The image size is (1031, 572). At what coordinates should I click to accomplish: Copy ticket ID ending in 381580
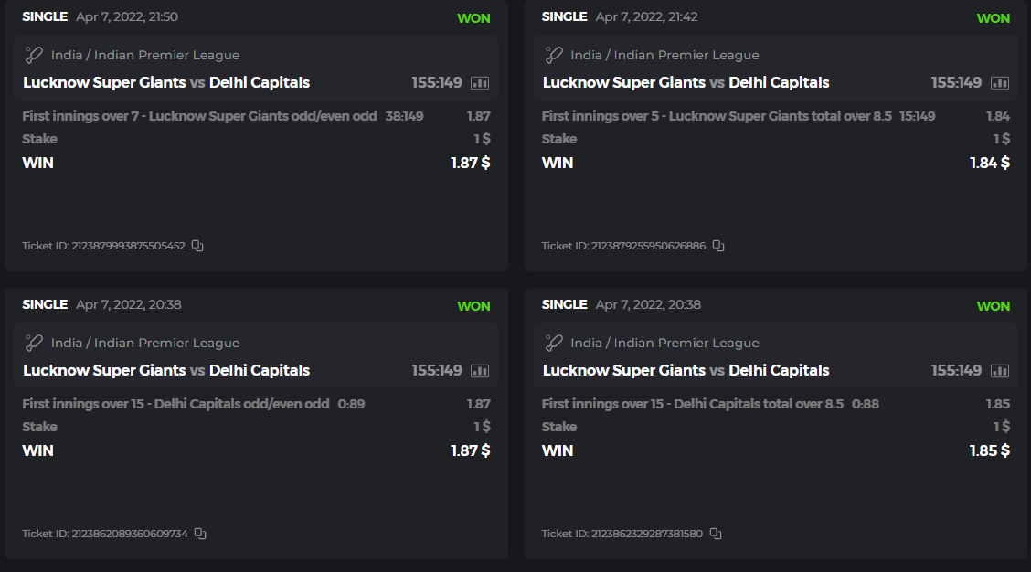pos(716,534)
